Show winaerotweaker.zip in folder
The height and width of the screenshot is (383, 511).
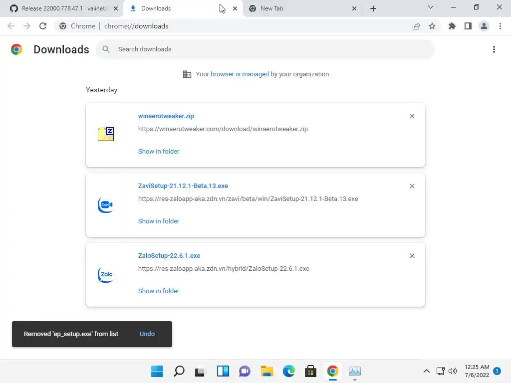pyautogui.click(x=159, y=152)
